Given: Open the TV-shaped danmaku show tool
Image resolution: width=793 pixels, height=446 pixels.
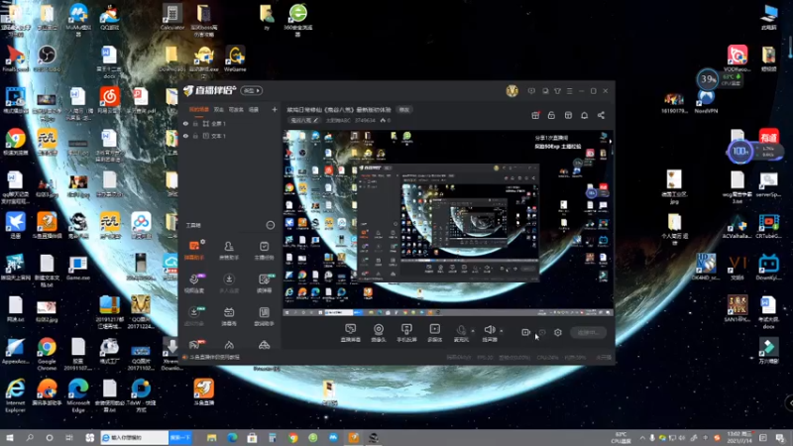Looking at the screenshot, I should tap(229, 315).
